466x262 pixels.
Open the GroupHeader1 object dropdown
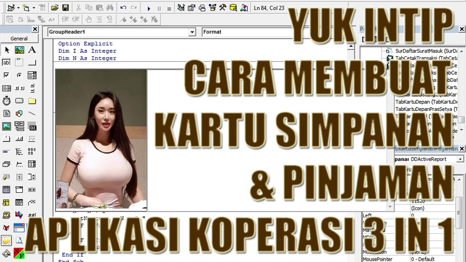[x=192, y=32]
